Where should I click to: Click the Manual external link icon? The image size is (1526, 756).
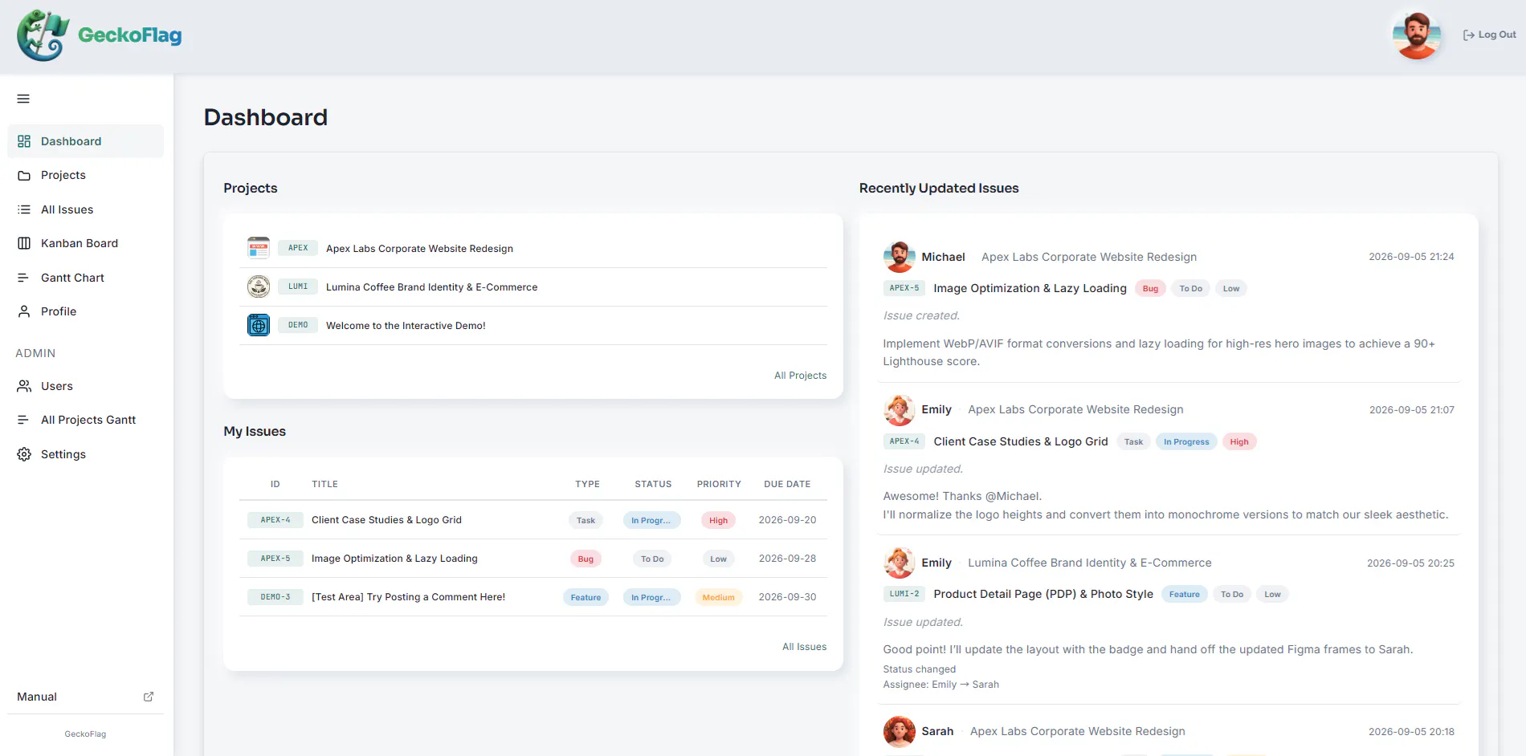(149, 697)
